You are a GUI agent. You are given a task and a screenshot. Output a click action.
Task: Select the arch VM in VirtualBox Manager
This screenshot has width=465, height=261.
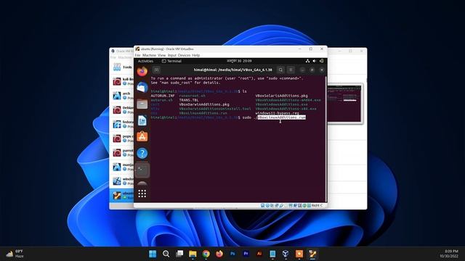(x=122, y=96)
